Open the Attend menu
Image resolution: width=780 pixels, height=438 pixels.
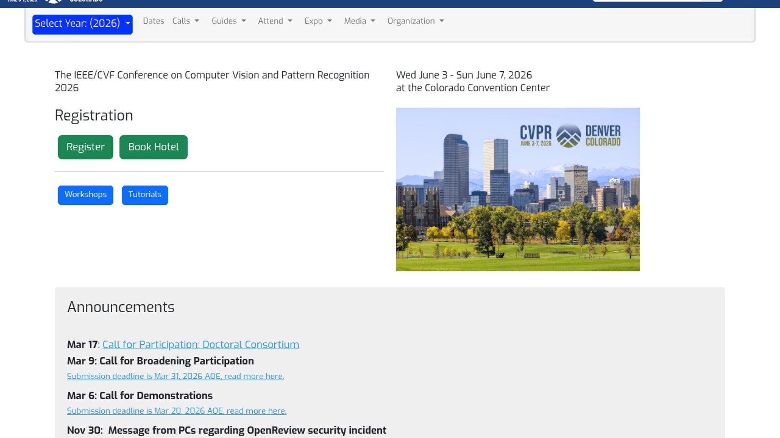(x=275, y=21)
